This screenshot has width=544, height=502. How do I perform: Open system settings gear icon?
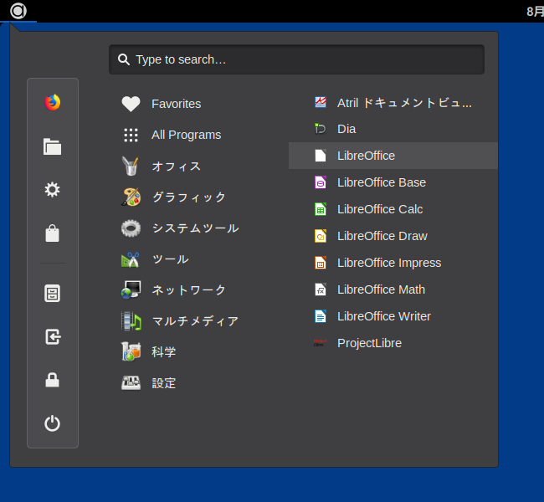(53, 190)
